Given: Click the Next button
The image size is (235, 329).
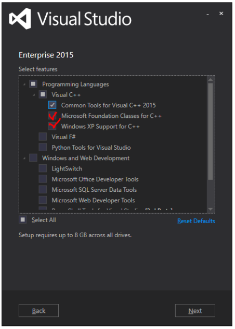Looking at the screenshot, I should [x=195, y=310].
